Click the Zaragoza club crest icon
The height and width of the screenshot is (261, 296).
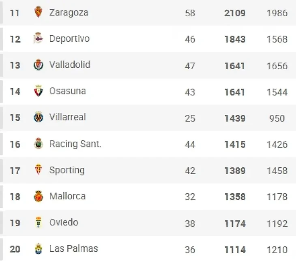point(39,12)
